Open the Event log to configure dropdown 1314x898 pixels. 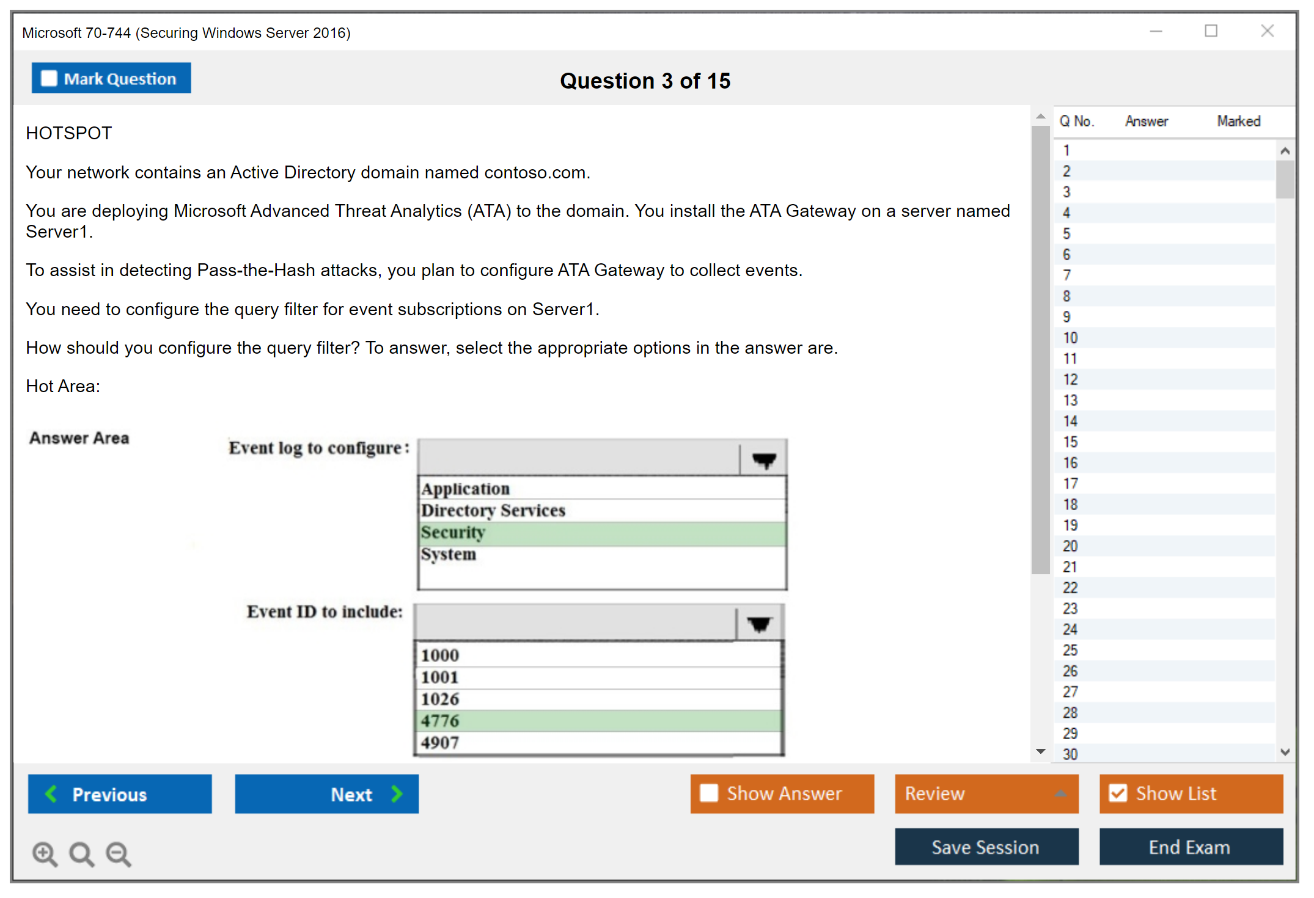pos(763,459)
